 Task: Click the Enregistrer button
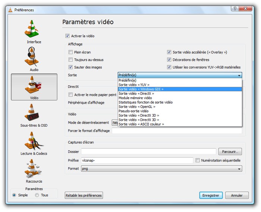(211, 195)
